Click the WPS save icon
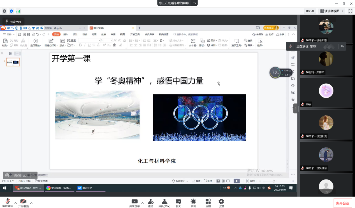The width and height of the screenshot is (355, 208). [x=20, y=34]
